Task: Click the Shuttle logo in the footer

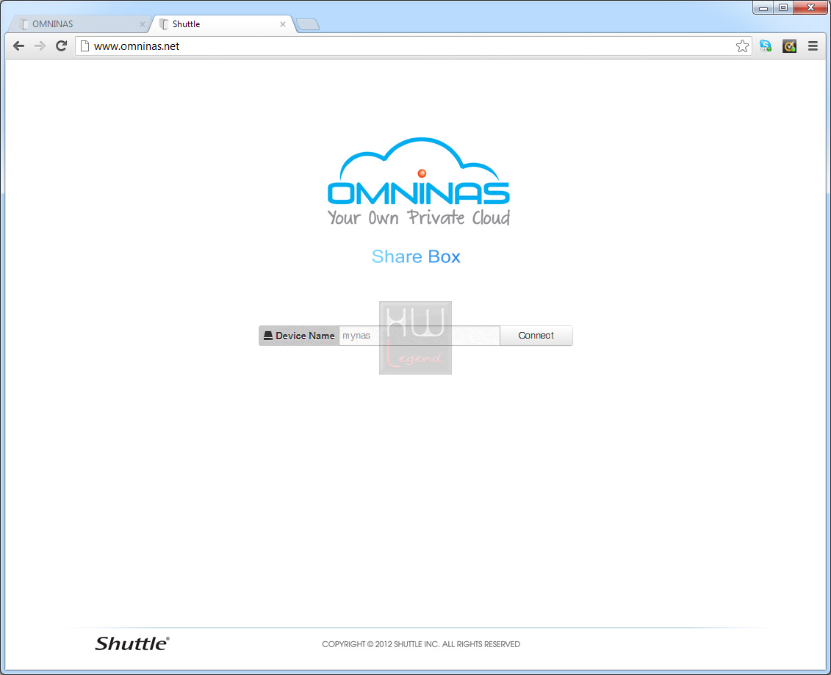Action: click(132, 643)
